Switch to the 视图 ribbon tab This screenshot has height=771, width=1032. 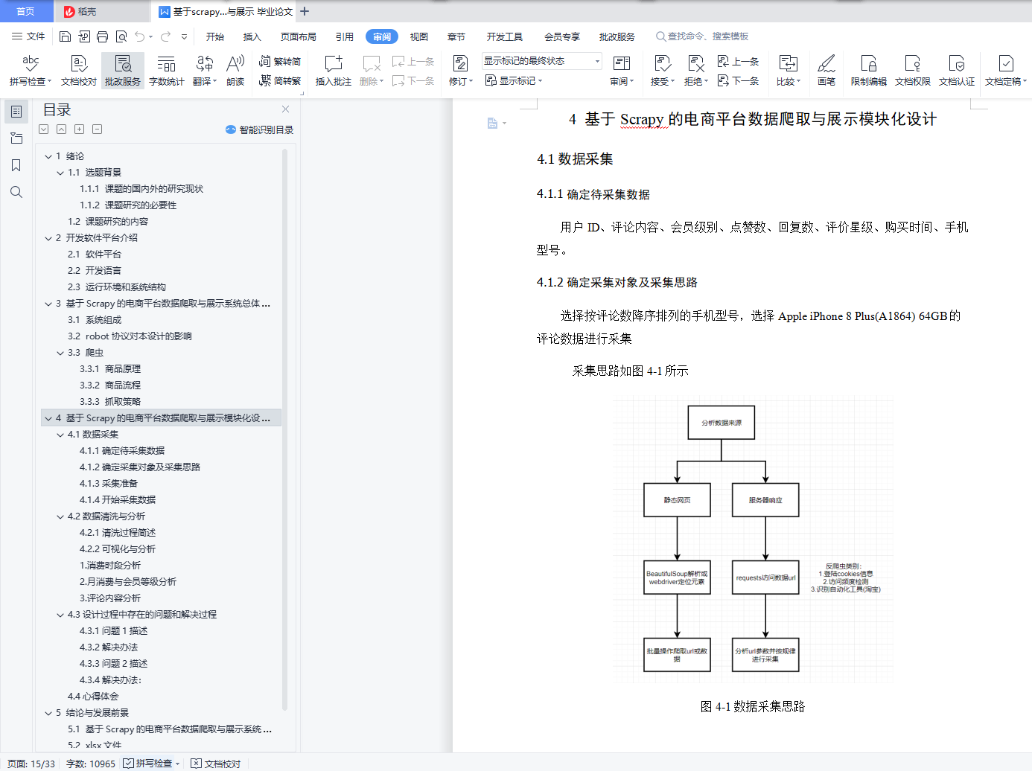click(x=419, y=36)
